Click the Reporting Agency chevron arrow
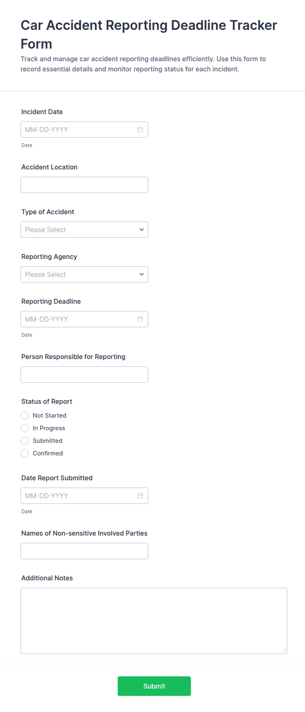The width and height of the screenshot is (305, 712). click(x=142, y=274)
